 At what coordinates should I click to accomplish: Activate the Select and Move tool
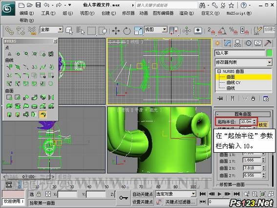coord(116,31)
